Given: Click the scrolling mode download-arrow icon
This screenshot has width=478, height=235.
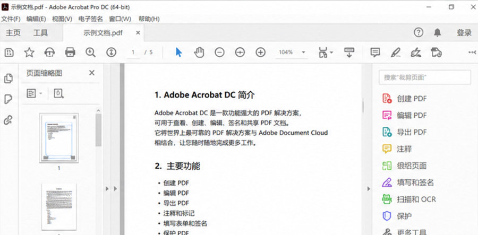Looking at the screenshot, I should [x=349, y=53].
